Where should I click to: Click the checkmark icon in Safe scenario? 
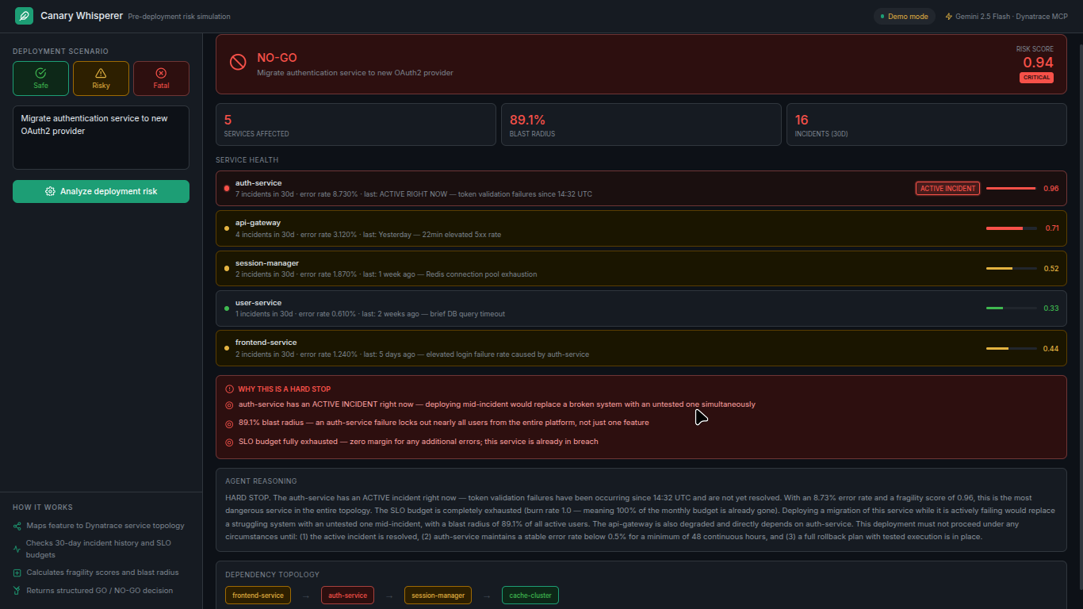click(40, 73)
